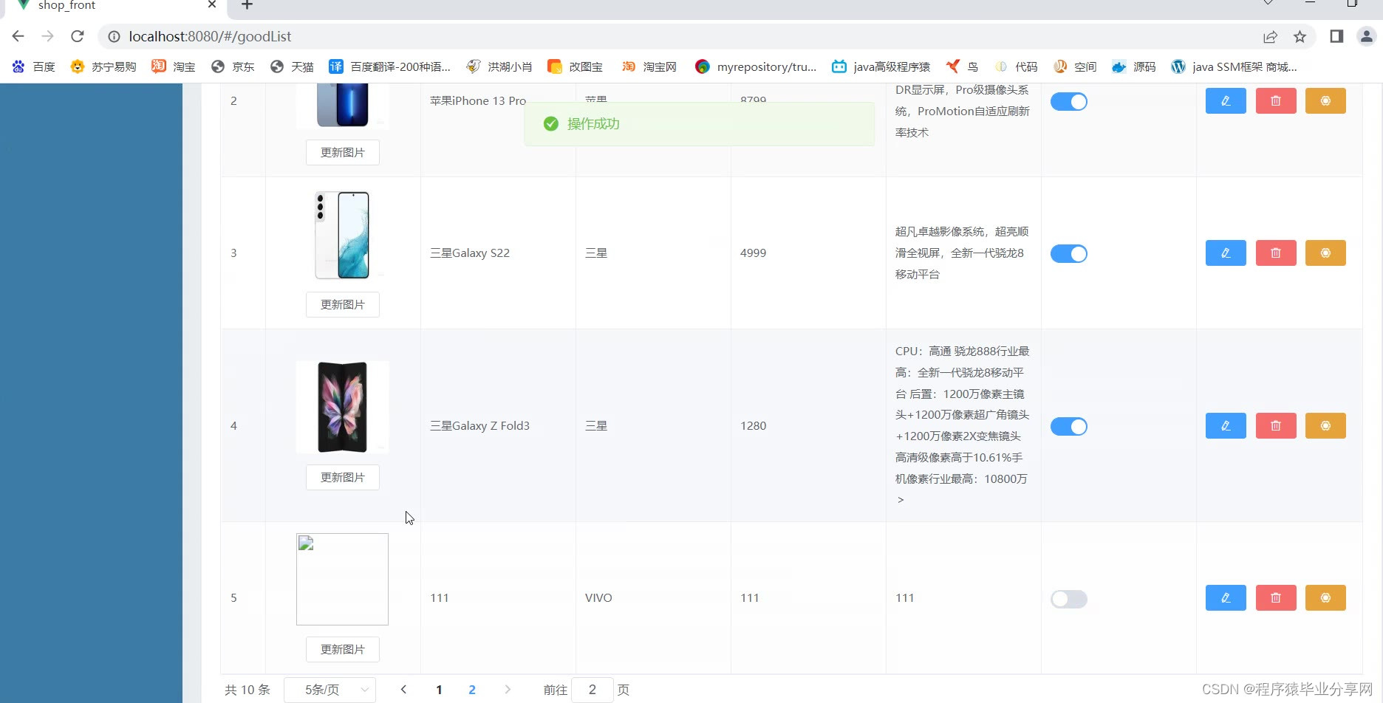Close the shop_front tab
Viewport: 1383px width, 703px height.
click(x=212, y=4)
